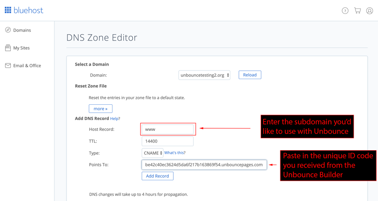Focus the Host Record field containing www

pos(167,129)
